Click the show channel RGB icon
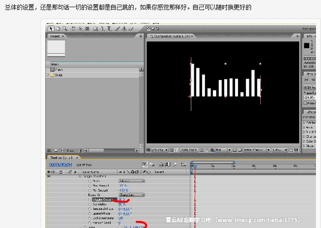321x228 pixels. tap(212, 150)
